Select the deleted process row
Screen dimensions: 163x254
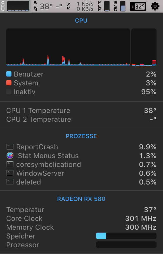81,182
